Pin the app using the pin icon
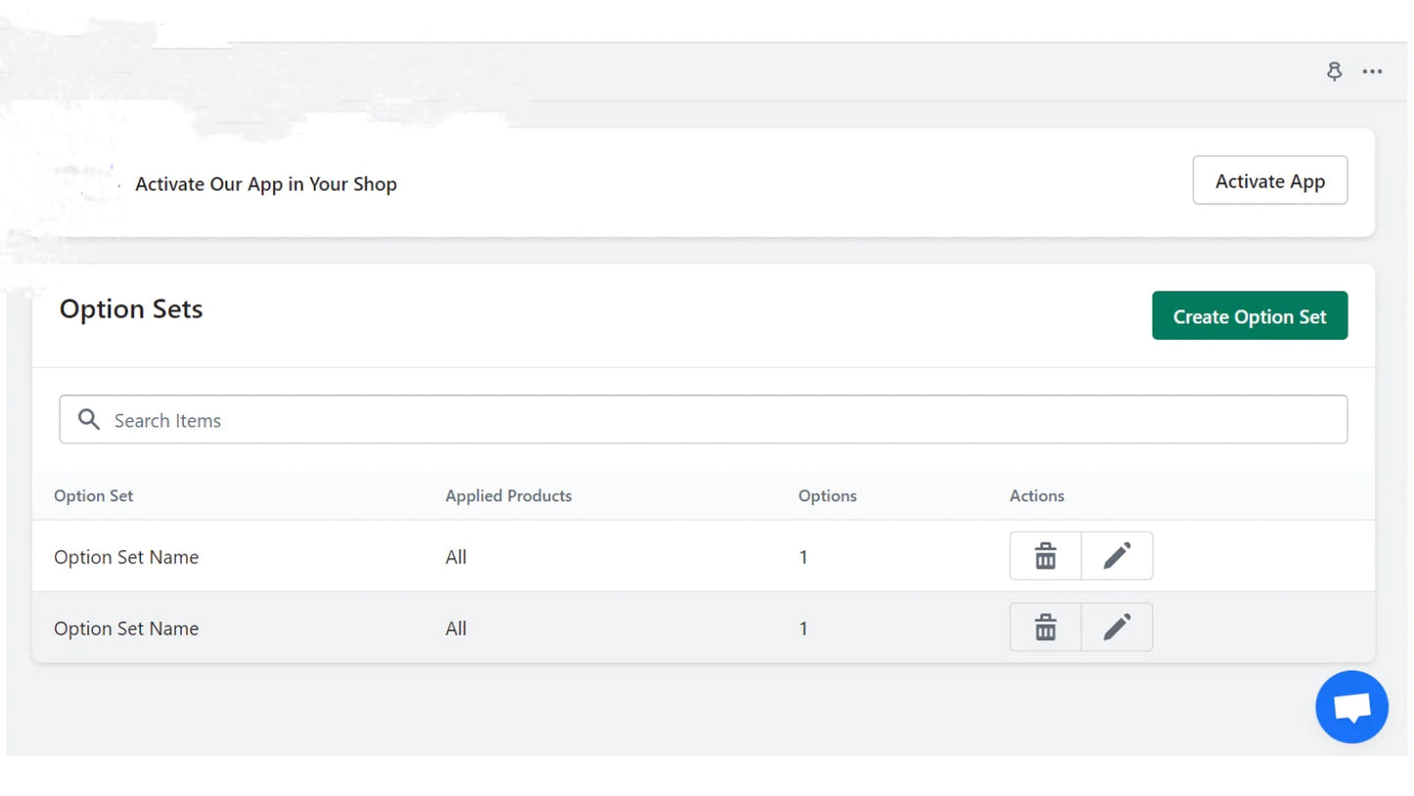This screenshot has width=1414, height=796. (x=1334, y=71)
